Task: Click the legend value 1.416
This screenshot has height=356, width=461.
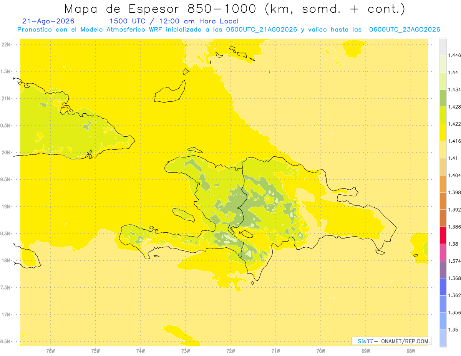Action: [454, 141]
